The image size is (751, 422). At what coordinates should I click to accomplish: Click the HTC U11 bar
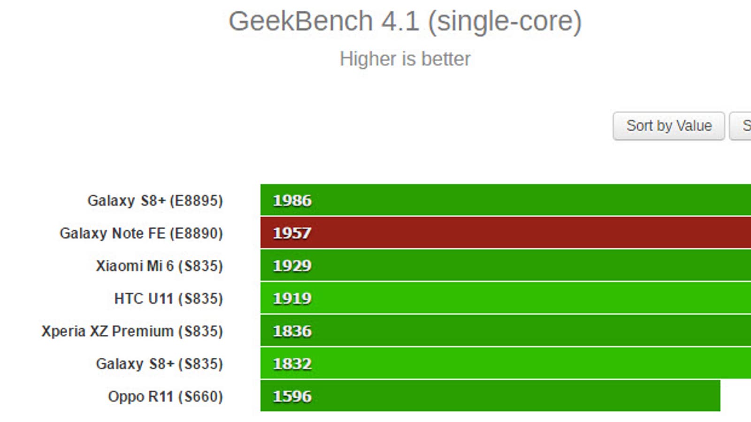pos(506,298)
